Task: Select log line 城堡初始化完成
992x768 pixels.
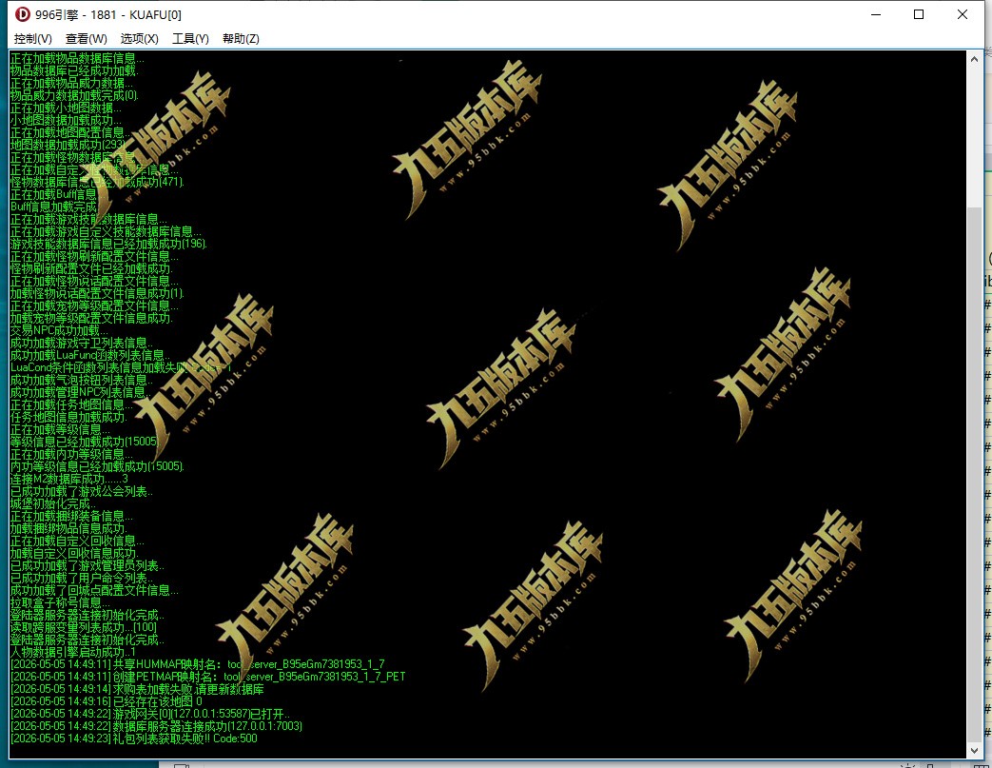Action: pyautogui.click(x=53, y=504)
